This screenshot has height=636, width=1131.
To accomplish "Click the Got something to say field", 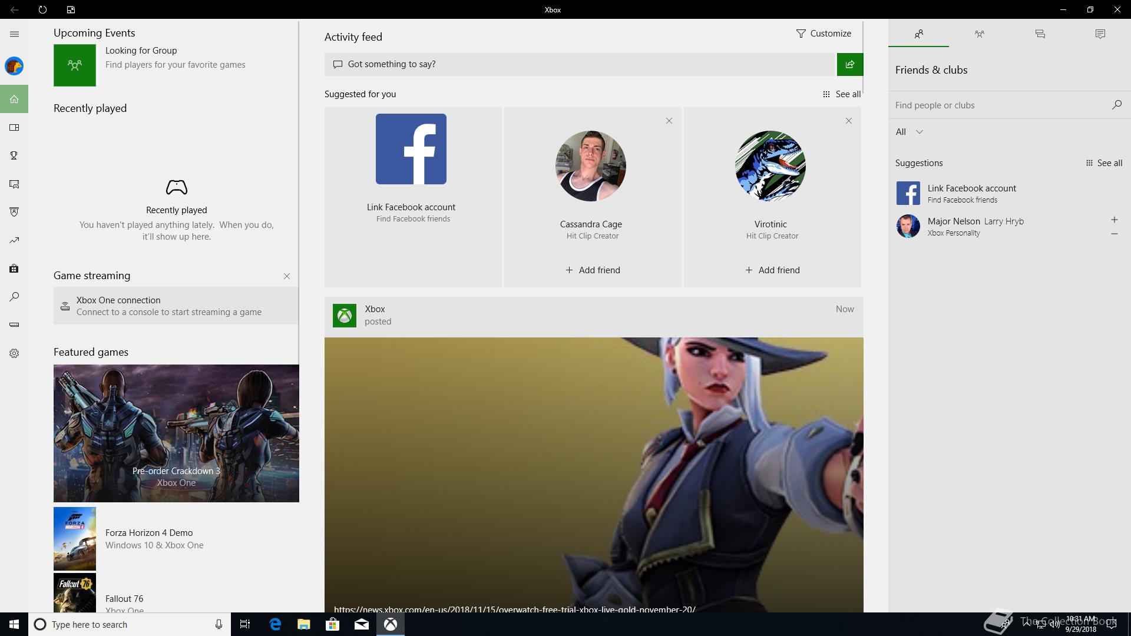I will pos(580,64).
